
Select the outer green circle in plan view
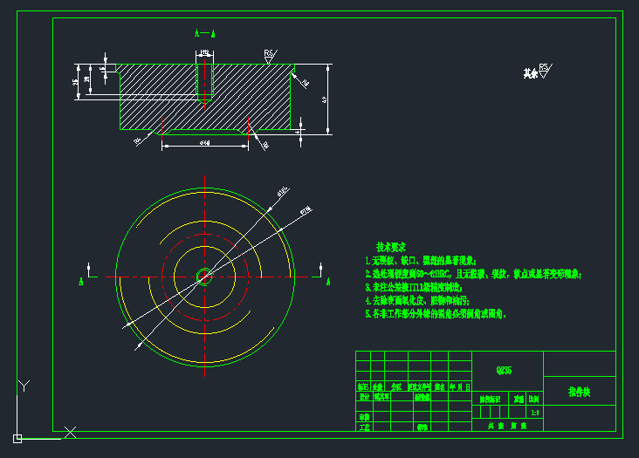[x=204, y=277]
